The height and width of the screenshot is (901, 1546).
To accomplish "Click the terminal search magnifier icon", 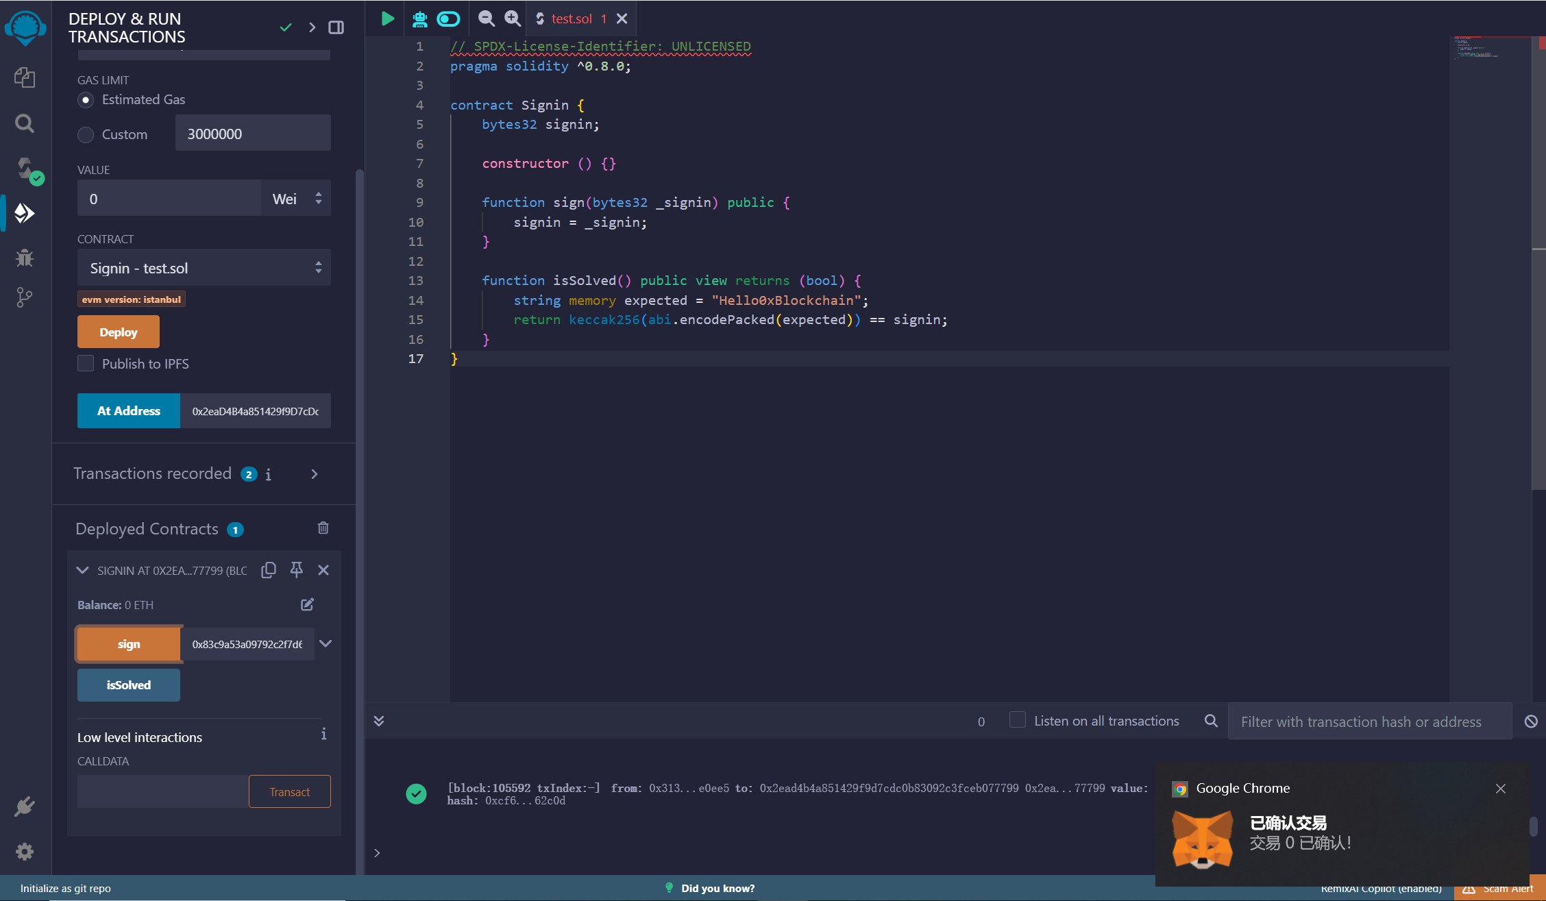I will [x=1211, y=721].
